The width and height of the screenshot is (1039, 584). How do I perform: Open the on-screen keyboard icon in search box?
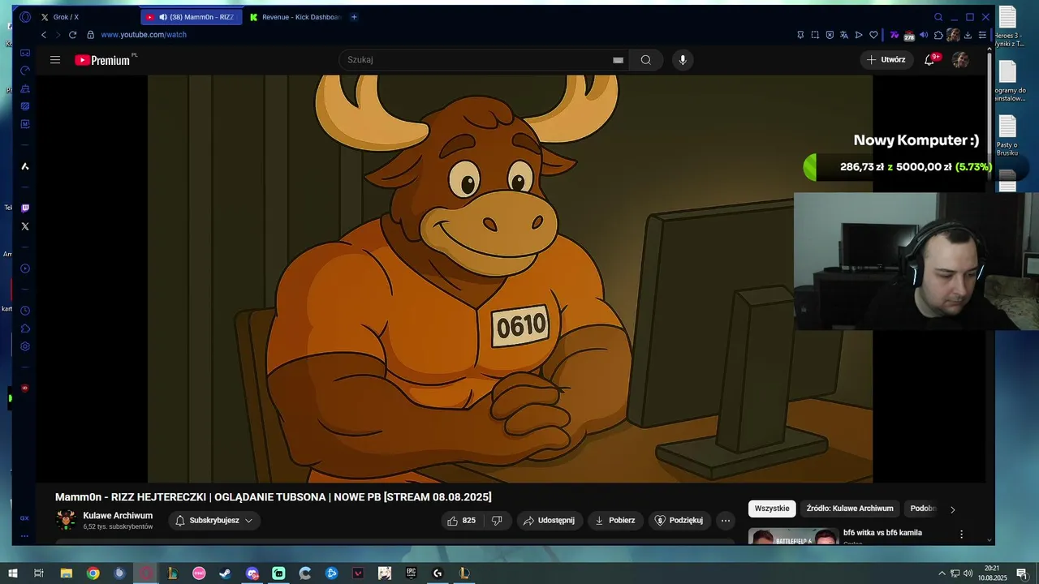(619, 60)
